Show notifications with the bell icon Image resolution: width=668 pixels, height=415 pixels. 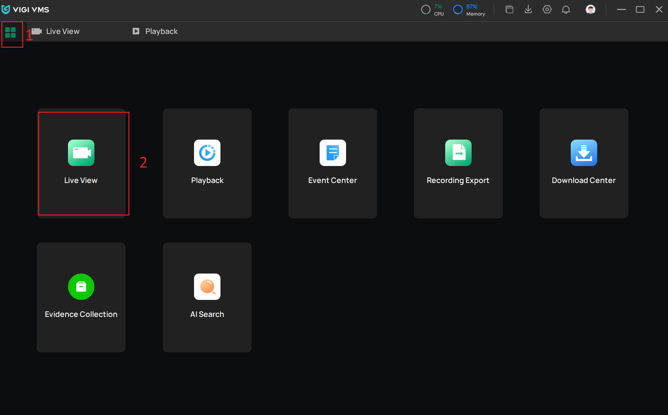pyautogui.click(x=566, y=9)
